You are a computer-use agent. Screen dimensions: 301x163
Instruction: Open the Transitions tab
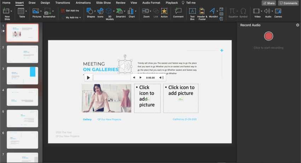62,3
